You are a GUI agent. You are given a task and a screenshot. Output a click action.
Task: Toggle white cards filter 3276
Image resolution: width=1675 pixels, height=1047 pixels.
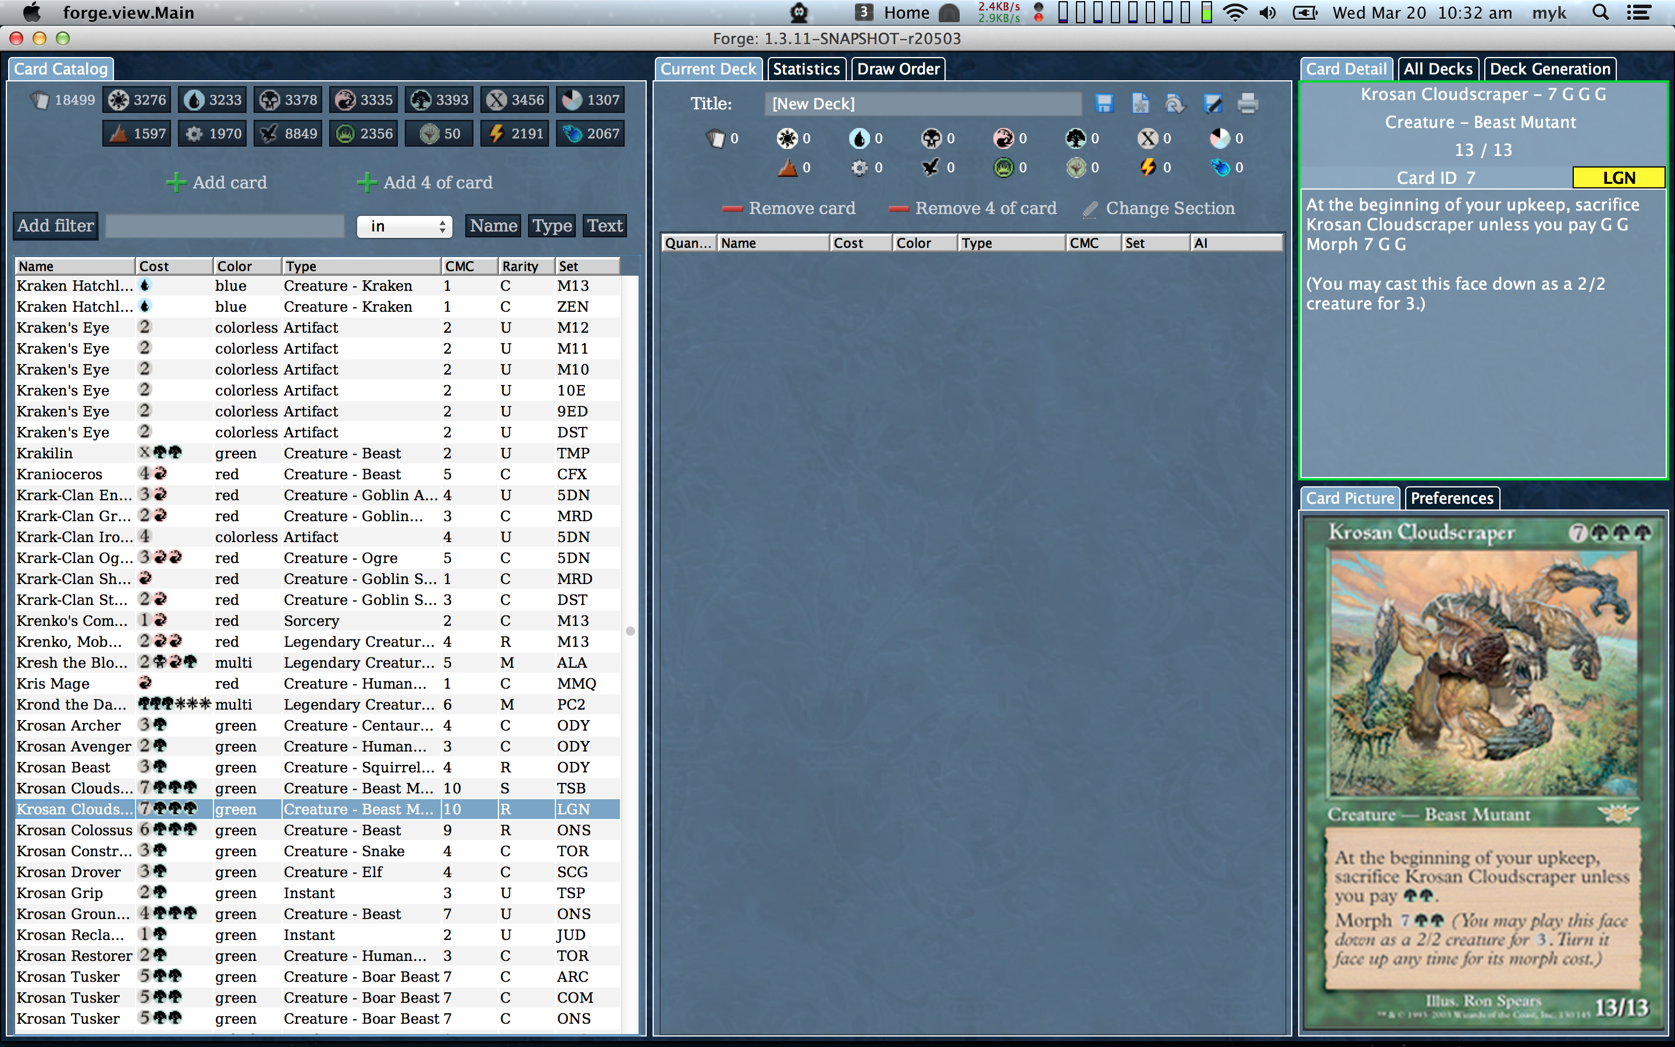pos(136,101)
